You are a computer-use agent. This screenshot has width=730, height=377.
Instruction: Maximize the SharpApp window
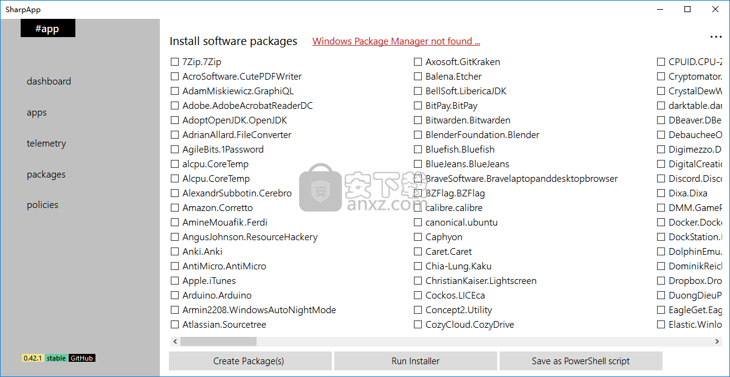tap(687, 9)
